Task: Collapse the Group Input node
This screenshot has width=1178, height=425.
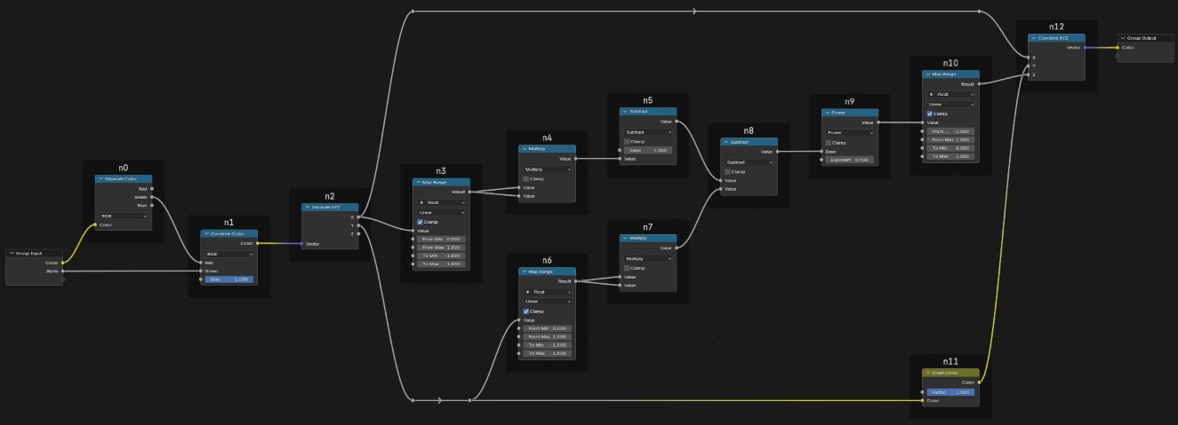Action: click(x=12, y=253)
